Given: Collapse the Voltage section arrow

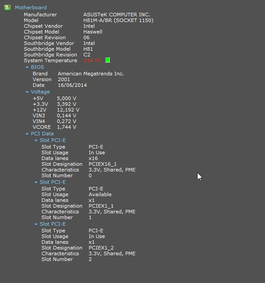Looking at the screenshot, I should [x=27, y=92].
